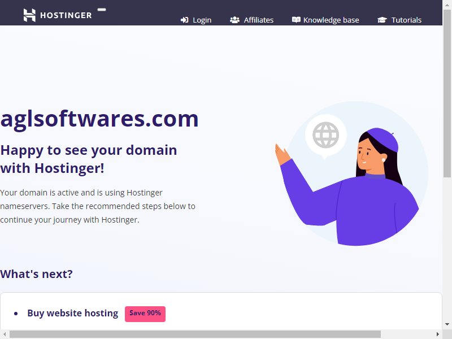Click the Knowledge base book icon
This screenshot has width=452, height=339.
click(296, 20)
